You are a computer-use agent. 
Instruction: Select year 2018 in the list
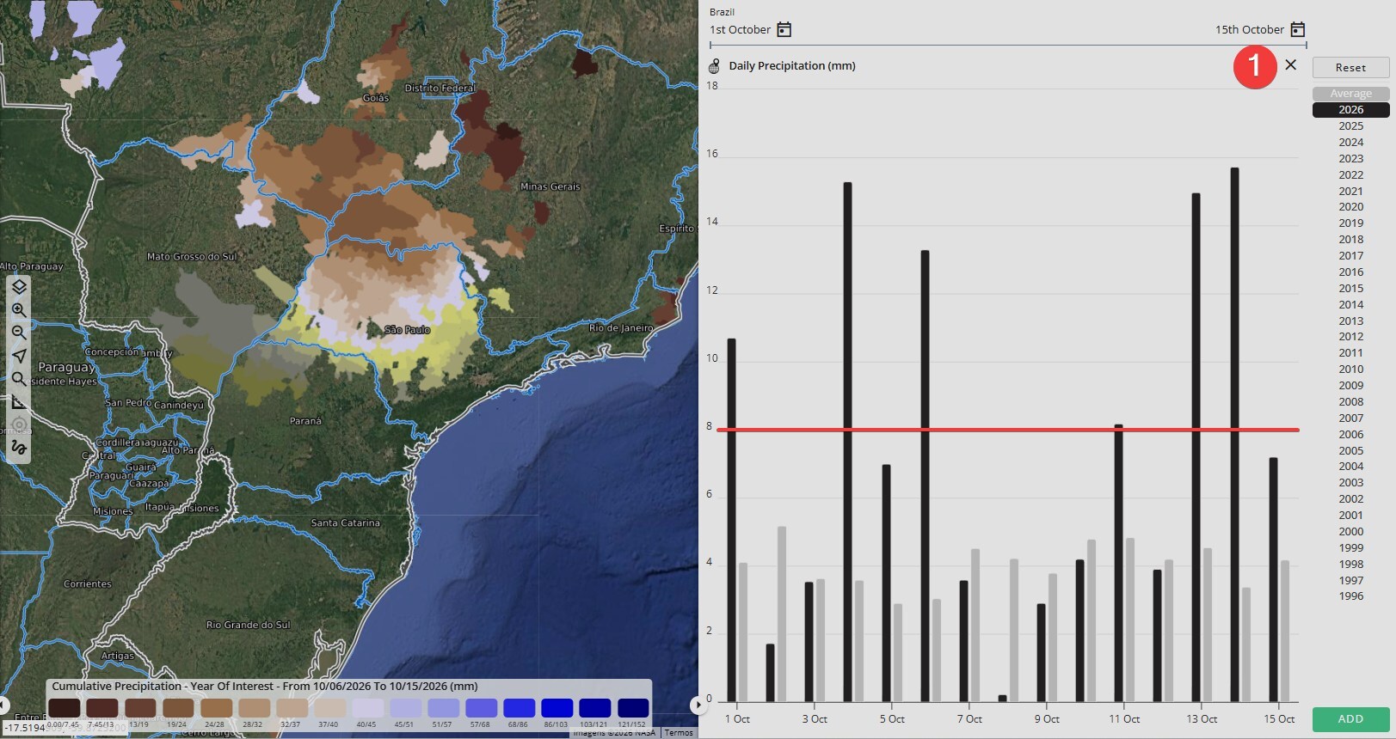pos(1350,240)
